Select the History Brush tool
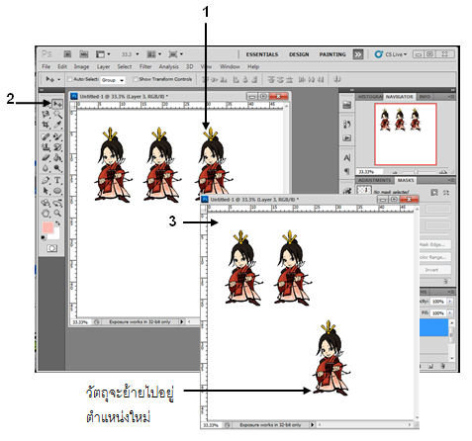 click(x=57, y=147)
